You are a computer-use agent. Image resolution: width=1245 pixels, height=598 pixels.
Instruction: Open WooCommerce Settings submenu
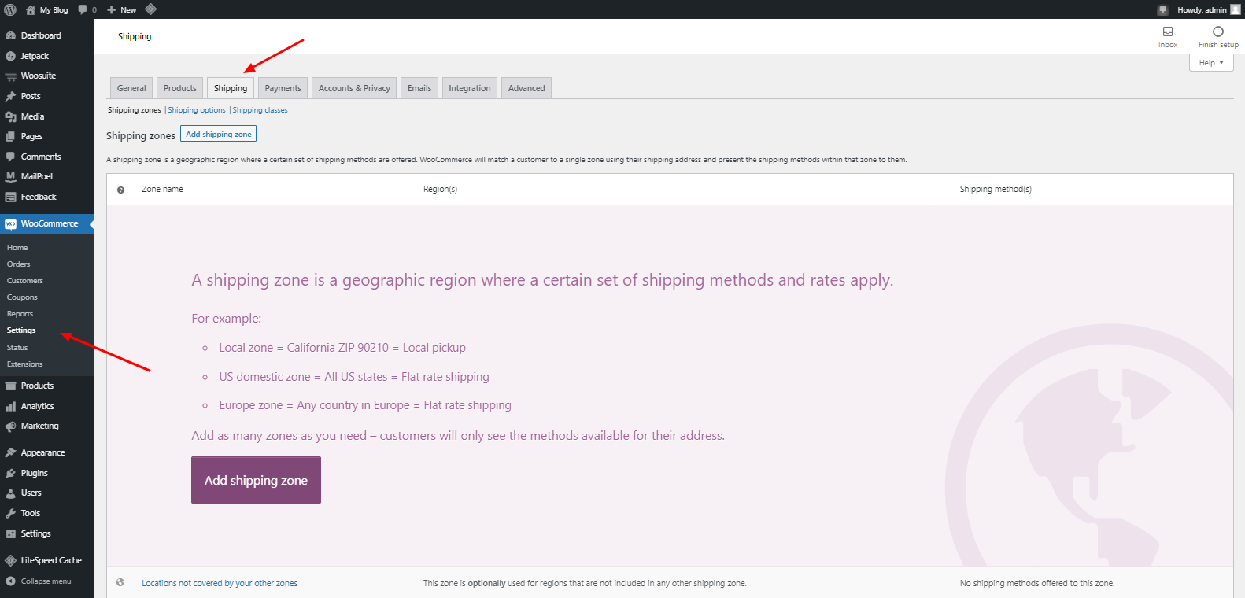[21, 330]
